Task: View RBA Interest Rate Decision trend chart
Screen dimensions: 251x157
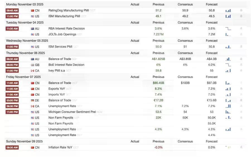Action: 228,29
